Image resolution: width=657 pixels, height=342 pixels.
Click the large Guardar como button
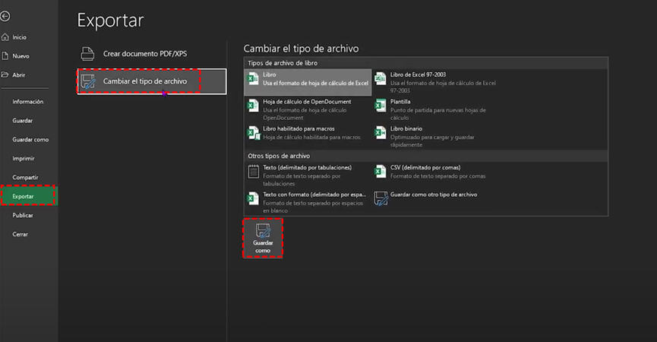click(x=263, y=238)
